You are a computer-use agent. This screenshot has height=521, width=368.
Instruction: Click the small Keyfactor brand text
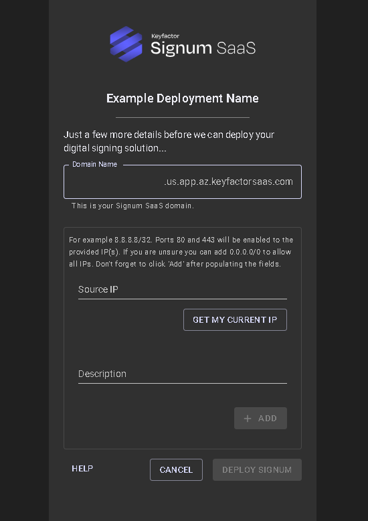tap(165, 36)
